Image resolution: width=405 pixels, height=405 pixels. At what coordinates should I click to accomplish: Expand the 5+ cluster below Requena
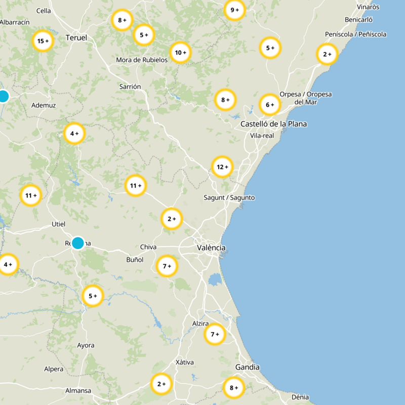[x=91, y=296]
